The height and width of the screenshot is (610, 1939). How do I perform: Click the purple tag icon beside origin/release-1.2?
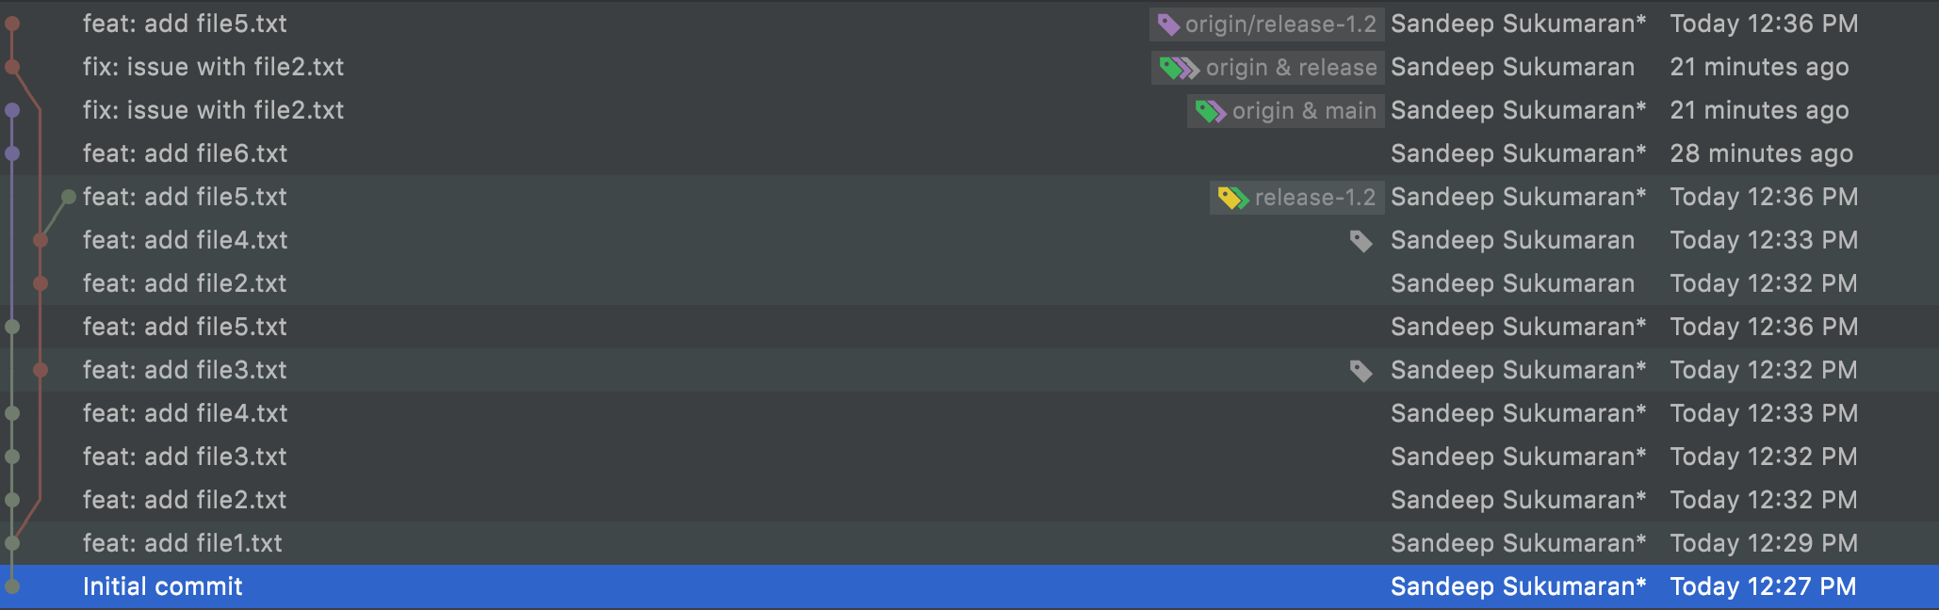1167,24
